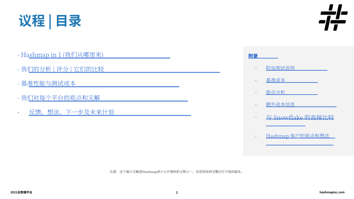Viewport: 354px width, 199px height.
Task: Follow '与 Snowflake 的直接比较' link
Action: (300, 118)
